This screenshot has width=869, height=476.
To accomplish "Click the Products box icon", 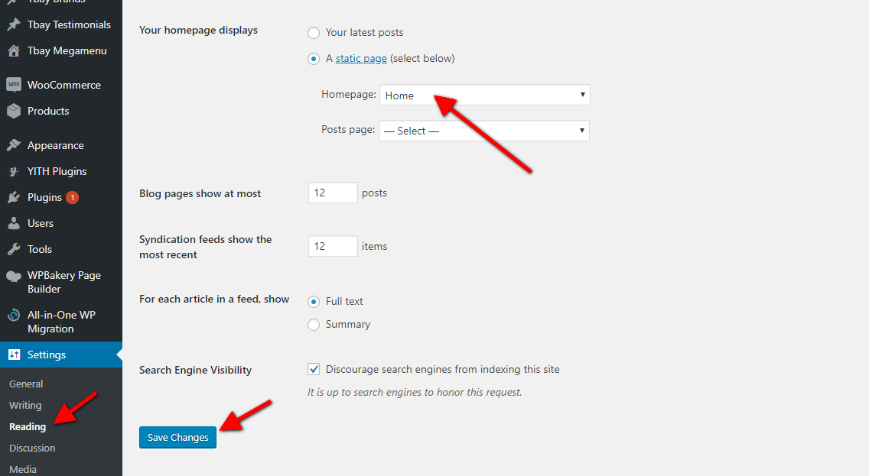I will pos(13,111).
